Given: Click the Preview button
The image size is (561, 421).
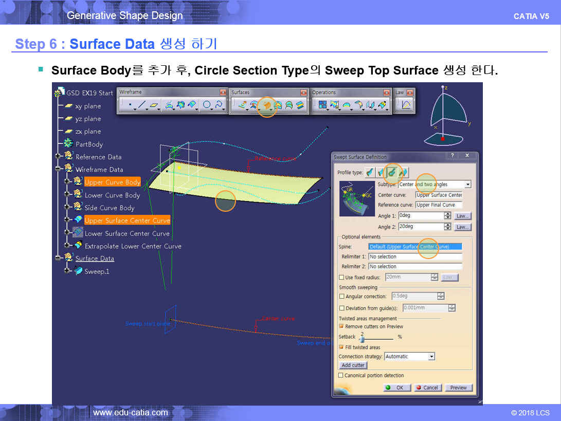Looking at the screenshot, I should click(x=458, y=388).
